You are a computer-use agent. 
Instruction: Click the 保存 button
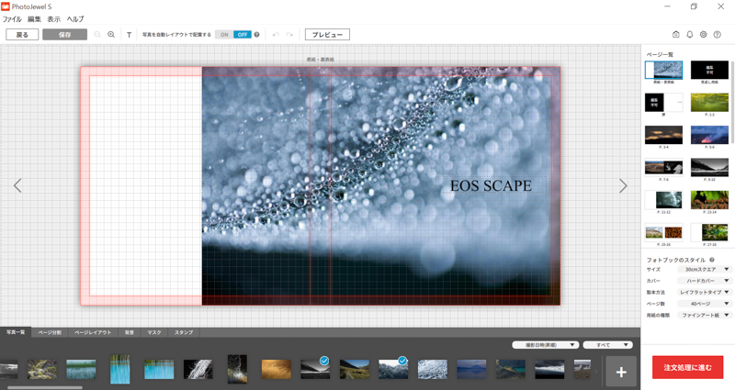point(64,35)
